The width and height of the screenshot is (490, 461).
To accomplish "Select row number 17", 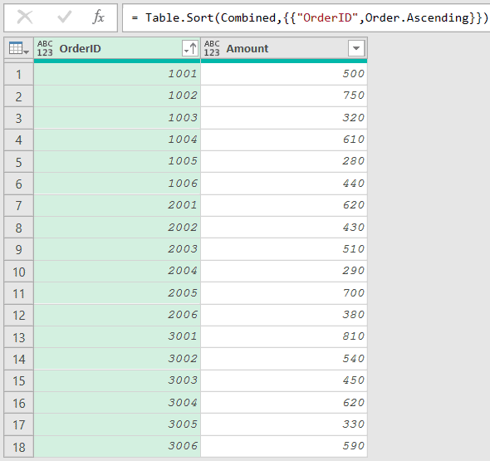I will (19, 424).
